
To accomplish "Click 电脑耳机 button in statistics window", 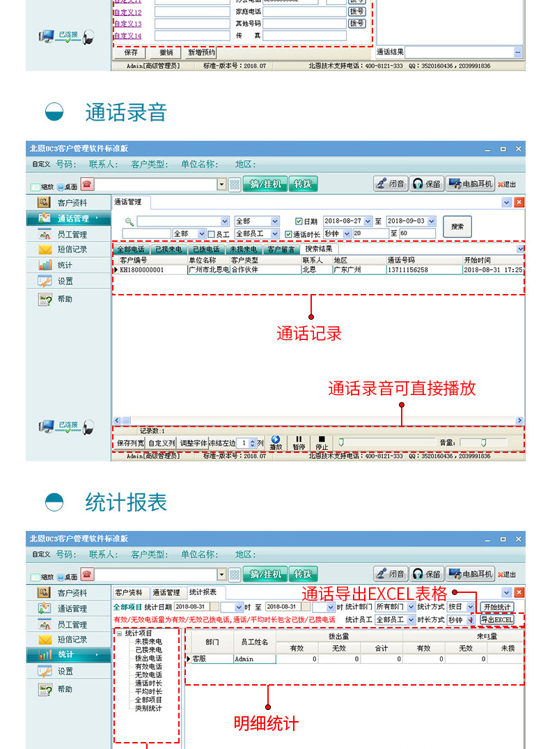I will pyautogui.click(x=470, y=574).
